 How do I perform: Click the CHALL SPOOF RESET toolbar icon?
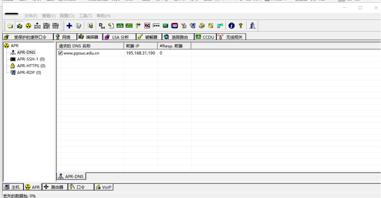(46, 26)
